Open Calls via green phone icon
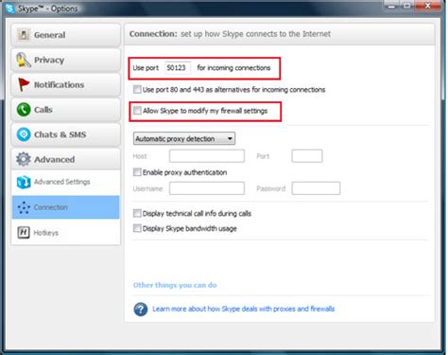This screenshot has width=448, height=355. [24, 110]
